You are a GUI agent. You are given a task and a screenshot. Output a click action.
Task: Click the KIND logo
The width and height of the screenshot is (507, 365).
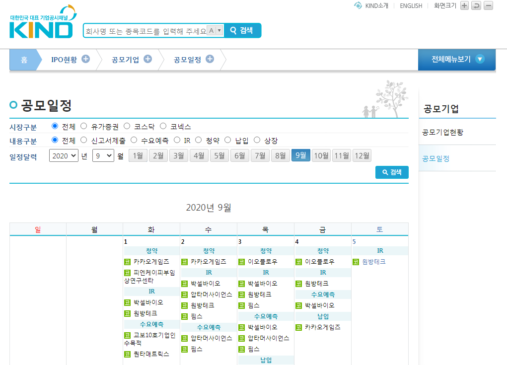[43, 22]
